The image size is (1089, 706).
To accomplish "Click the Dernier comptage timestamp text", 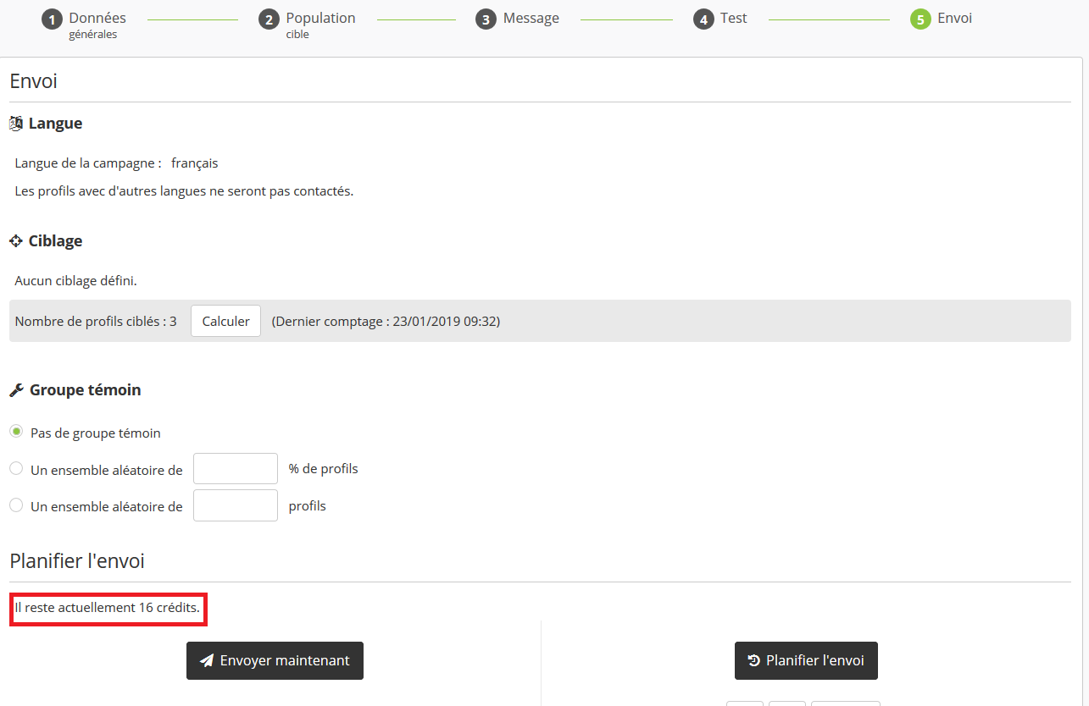I will tap(386, 322).
